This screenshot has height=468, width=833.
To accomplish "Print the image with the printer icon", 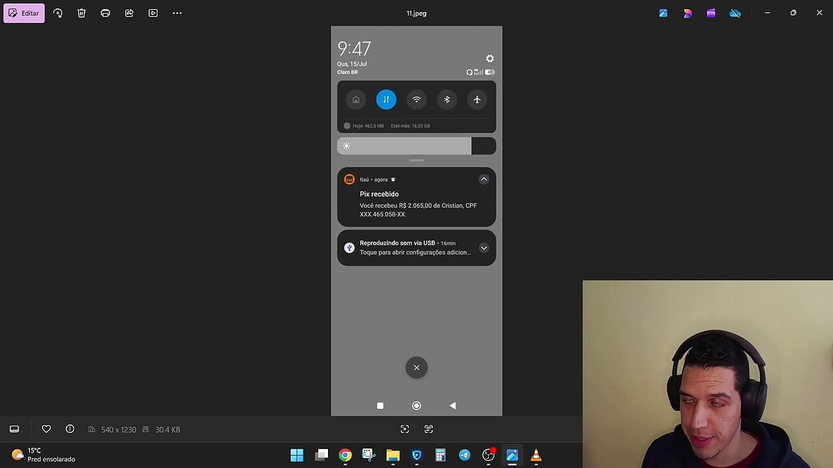I will [105, 13].
